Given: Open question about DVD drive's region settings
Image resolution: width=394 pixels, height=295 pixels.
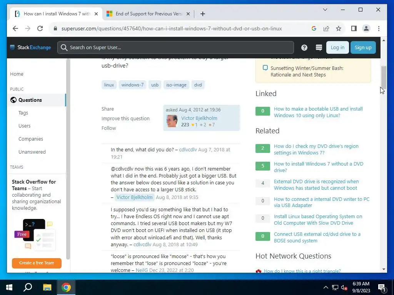Looking at the screenshot, I should point(316,149).
